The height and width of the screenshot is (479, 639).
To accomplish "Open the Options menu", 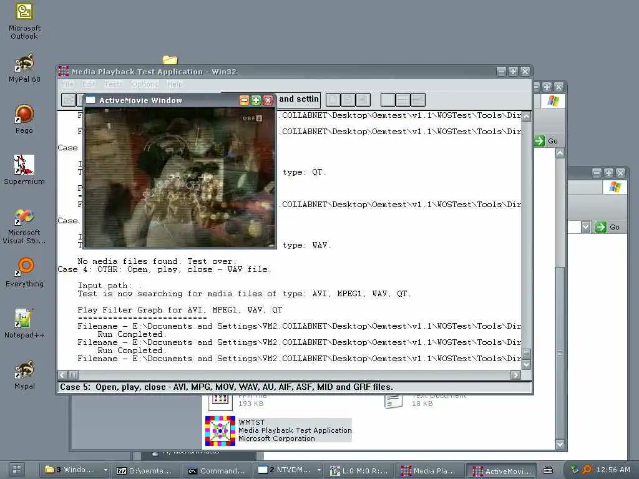I will 145,84.
